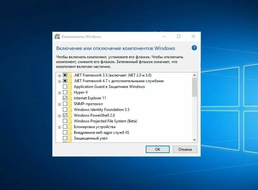Screen dimensions: 258x190
Task: Enable Защищенный узел checkbox
Action: [x=65, y=138]
